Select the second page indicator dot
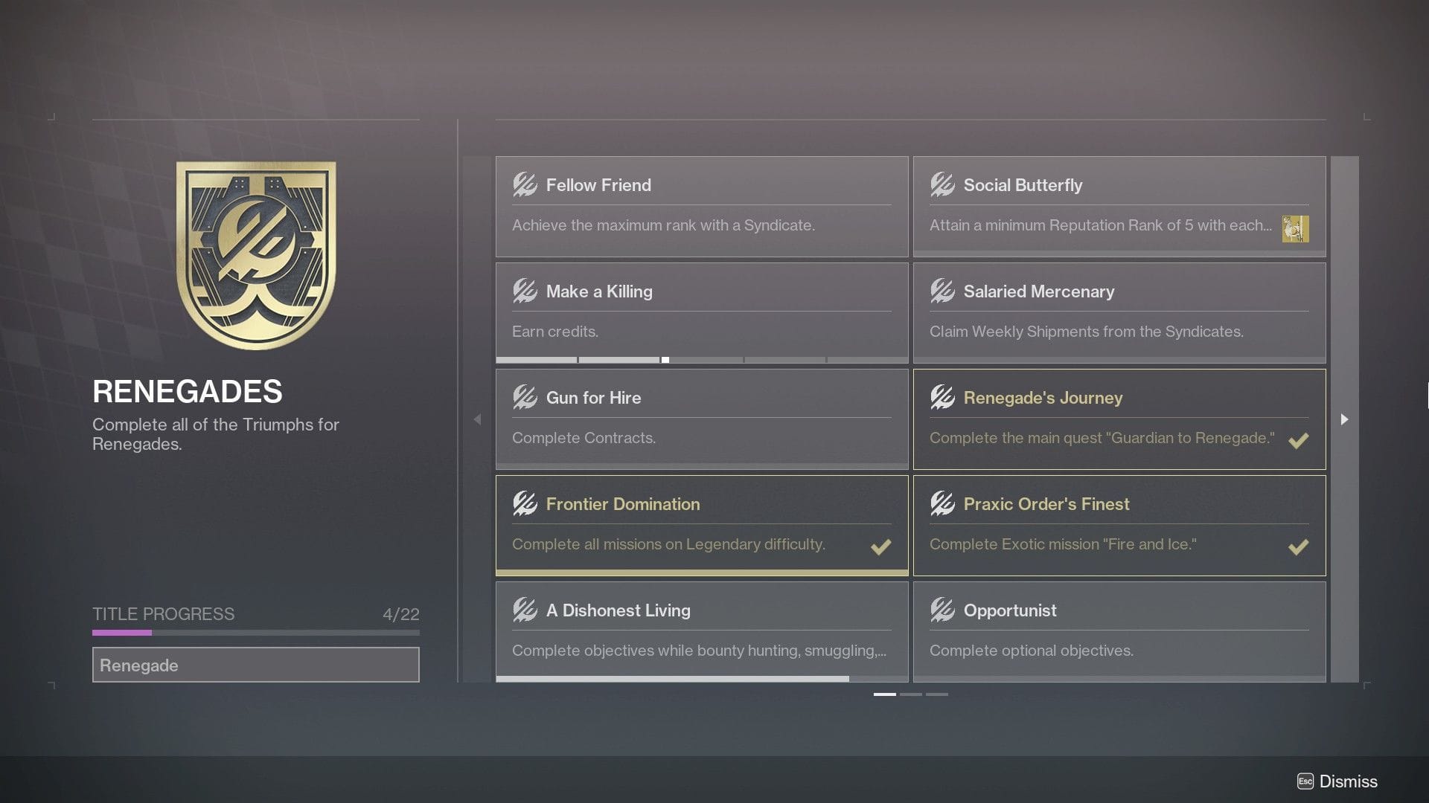This screenshot has width=1429, height=803. tap(911, 694)
